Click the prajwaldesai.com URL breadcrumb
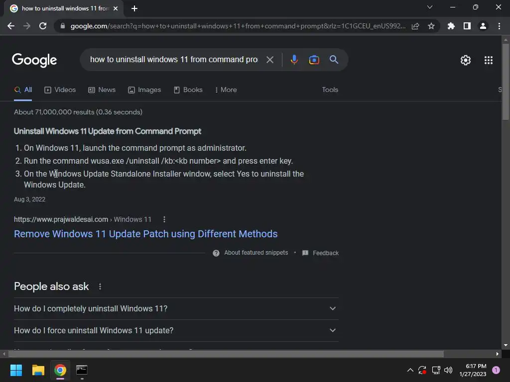Screen dimensions: 510x382 pos(83,219)
